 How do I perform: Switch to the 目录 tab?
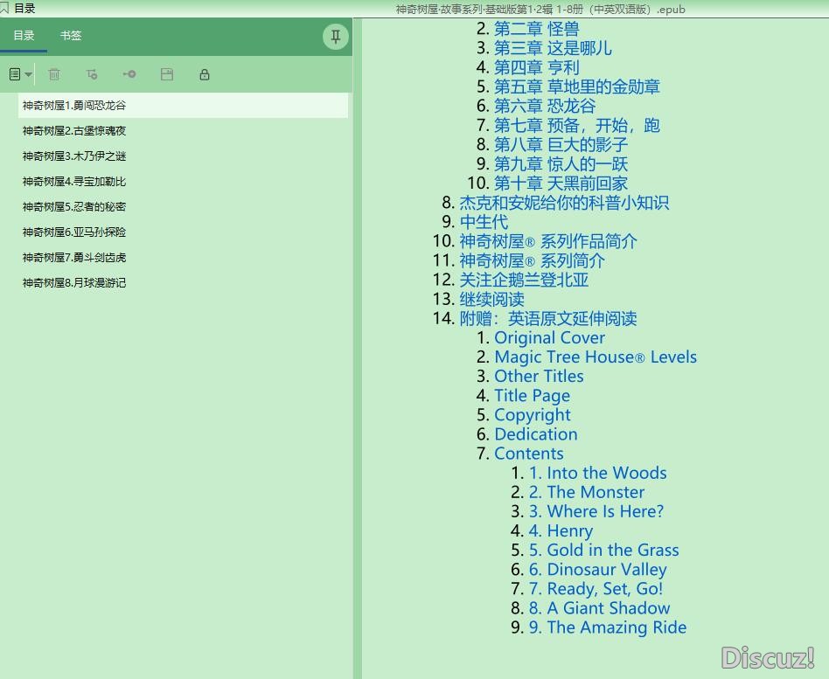pos(24,36)
